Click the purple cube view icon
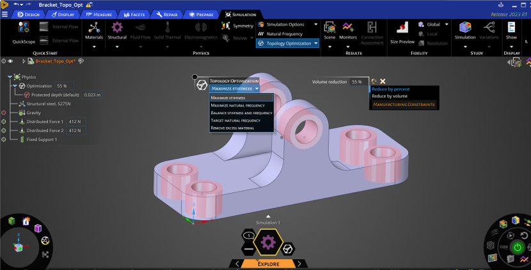 [38, 228]
